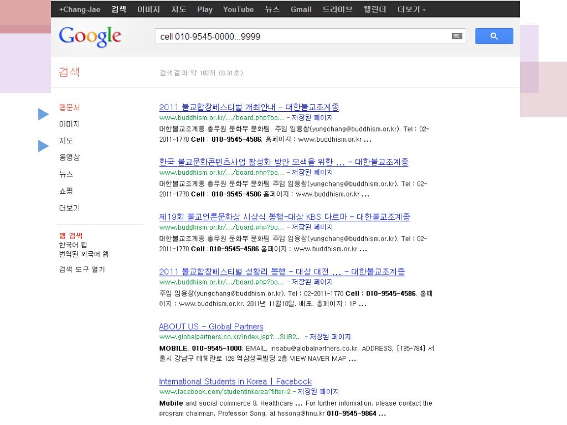Open 뉴스 in the top navigation bar

[272, 9]
